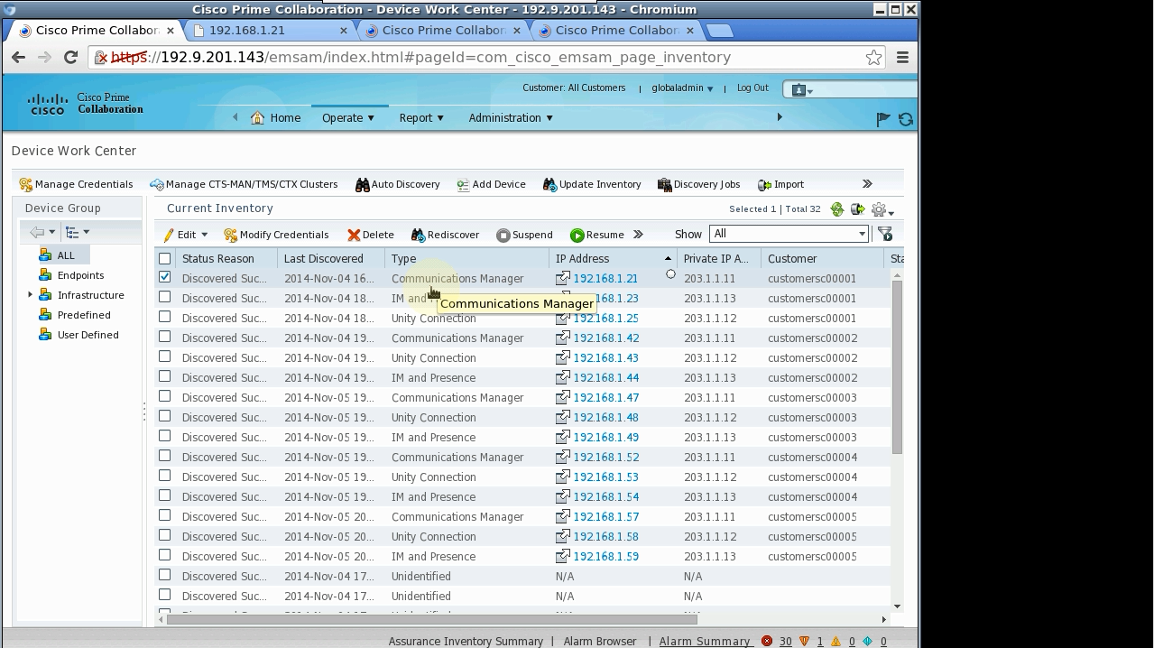1154x648 pixels.
Task: Tick the checkbox for 192.168.1.42
Action: click(x=164, y=337)
